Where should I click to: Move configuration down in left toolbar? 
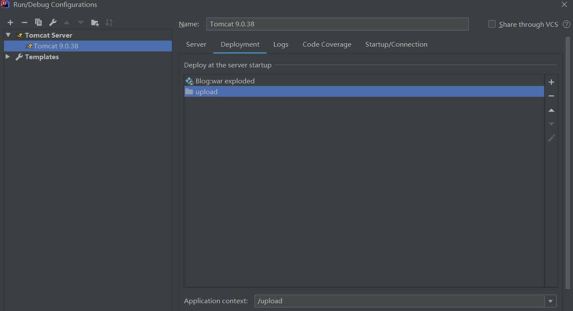(81, 22)
